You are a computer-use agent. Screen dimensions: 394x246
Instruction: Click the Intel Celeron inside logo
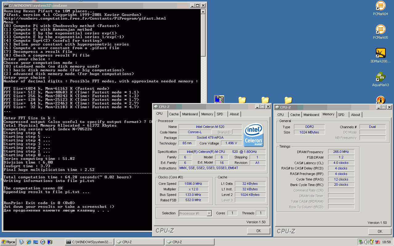pos(253,135)
